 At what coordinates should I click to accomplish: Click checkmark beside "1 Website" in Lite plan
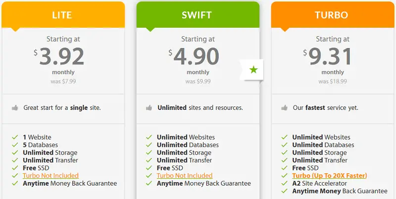tap(15, 137)
